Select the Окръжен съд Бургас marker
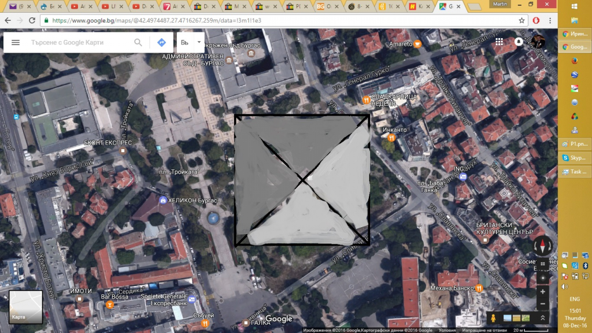 251,53
